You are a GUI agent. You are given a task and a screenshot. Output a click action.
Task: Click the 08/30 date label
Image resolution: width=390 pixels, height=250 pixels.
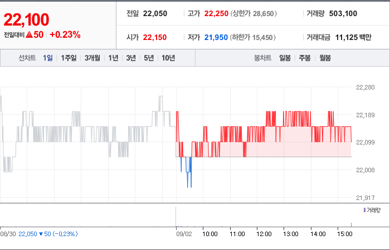tap(8, 234)
